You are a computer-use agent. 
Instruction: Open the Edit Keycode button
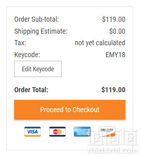tap(38, 69)
